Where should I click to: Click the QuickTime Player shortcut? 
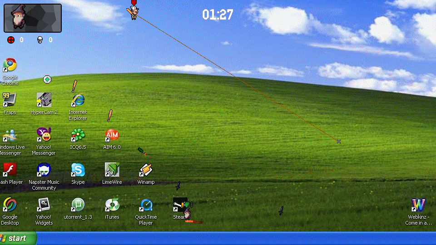point(146,205)
